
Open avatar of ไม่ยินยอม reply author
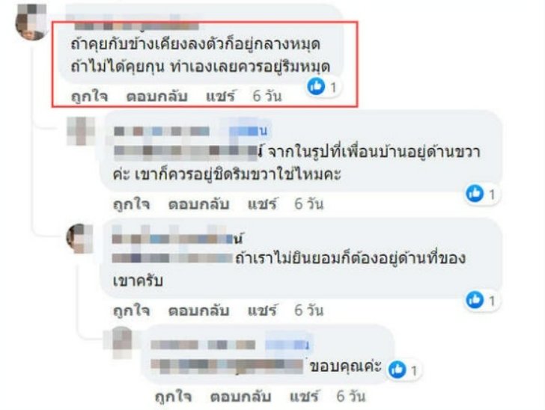tap(80, 239)
